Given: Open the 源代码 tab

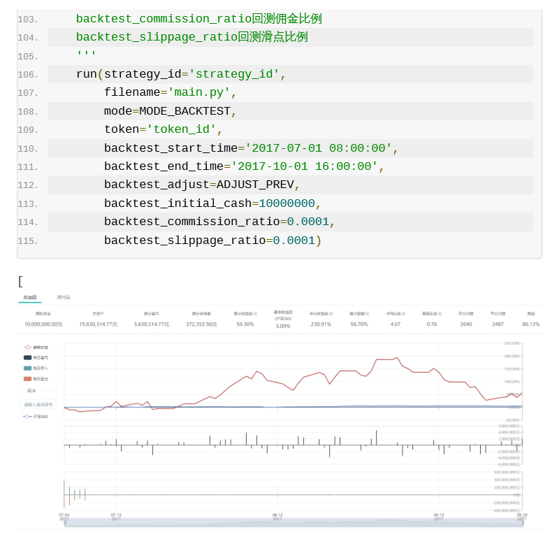Looking at the screenshot, I should click(x=63, y=297).
